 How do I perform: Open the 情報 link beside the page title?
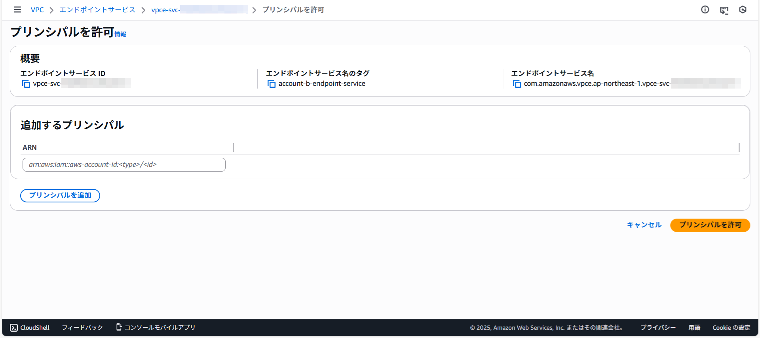point(120,34)
